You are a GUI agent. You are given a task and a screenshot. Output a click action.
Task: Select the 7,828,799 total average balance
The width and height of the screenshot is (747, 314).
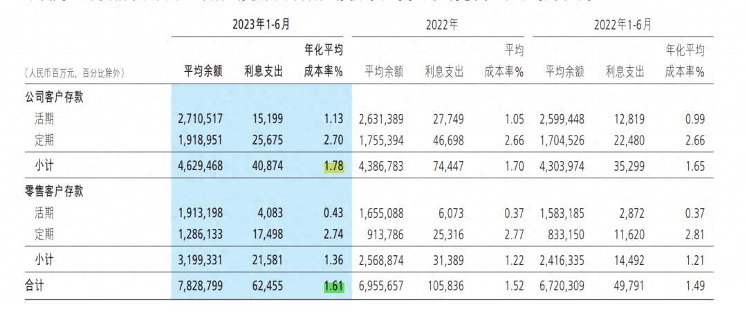click(200, 286)
